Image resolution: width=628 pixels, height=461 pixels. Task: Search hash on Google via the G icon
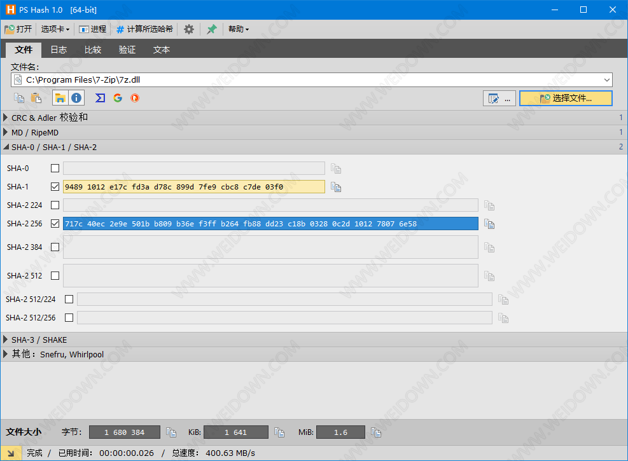(x=118, y=98)
